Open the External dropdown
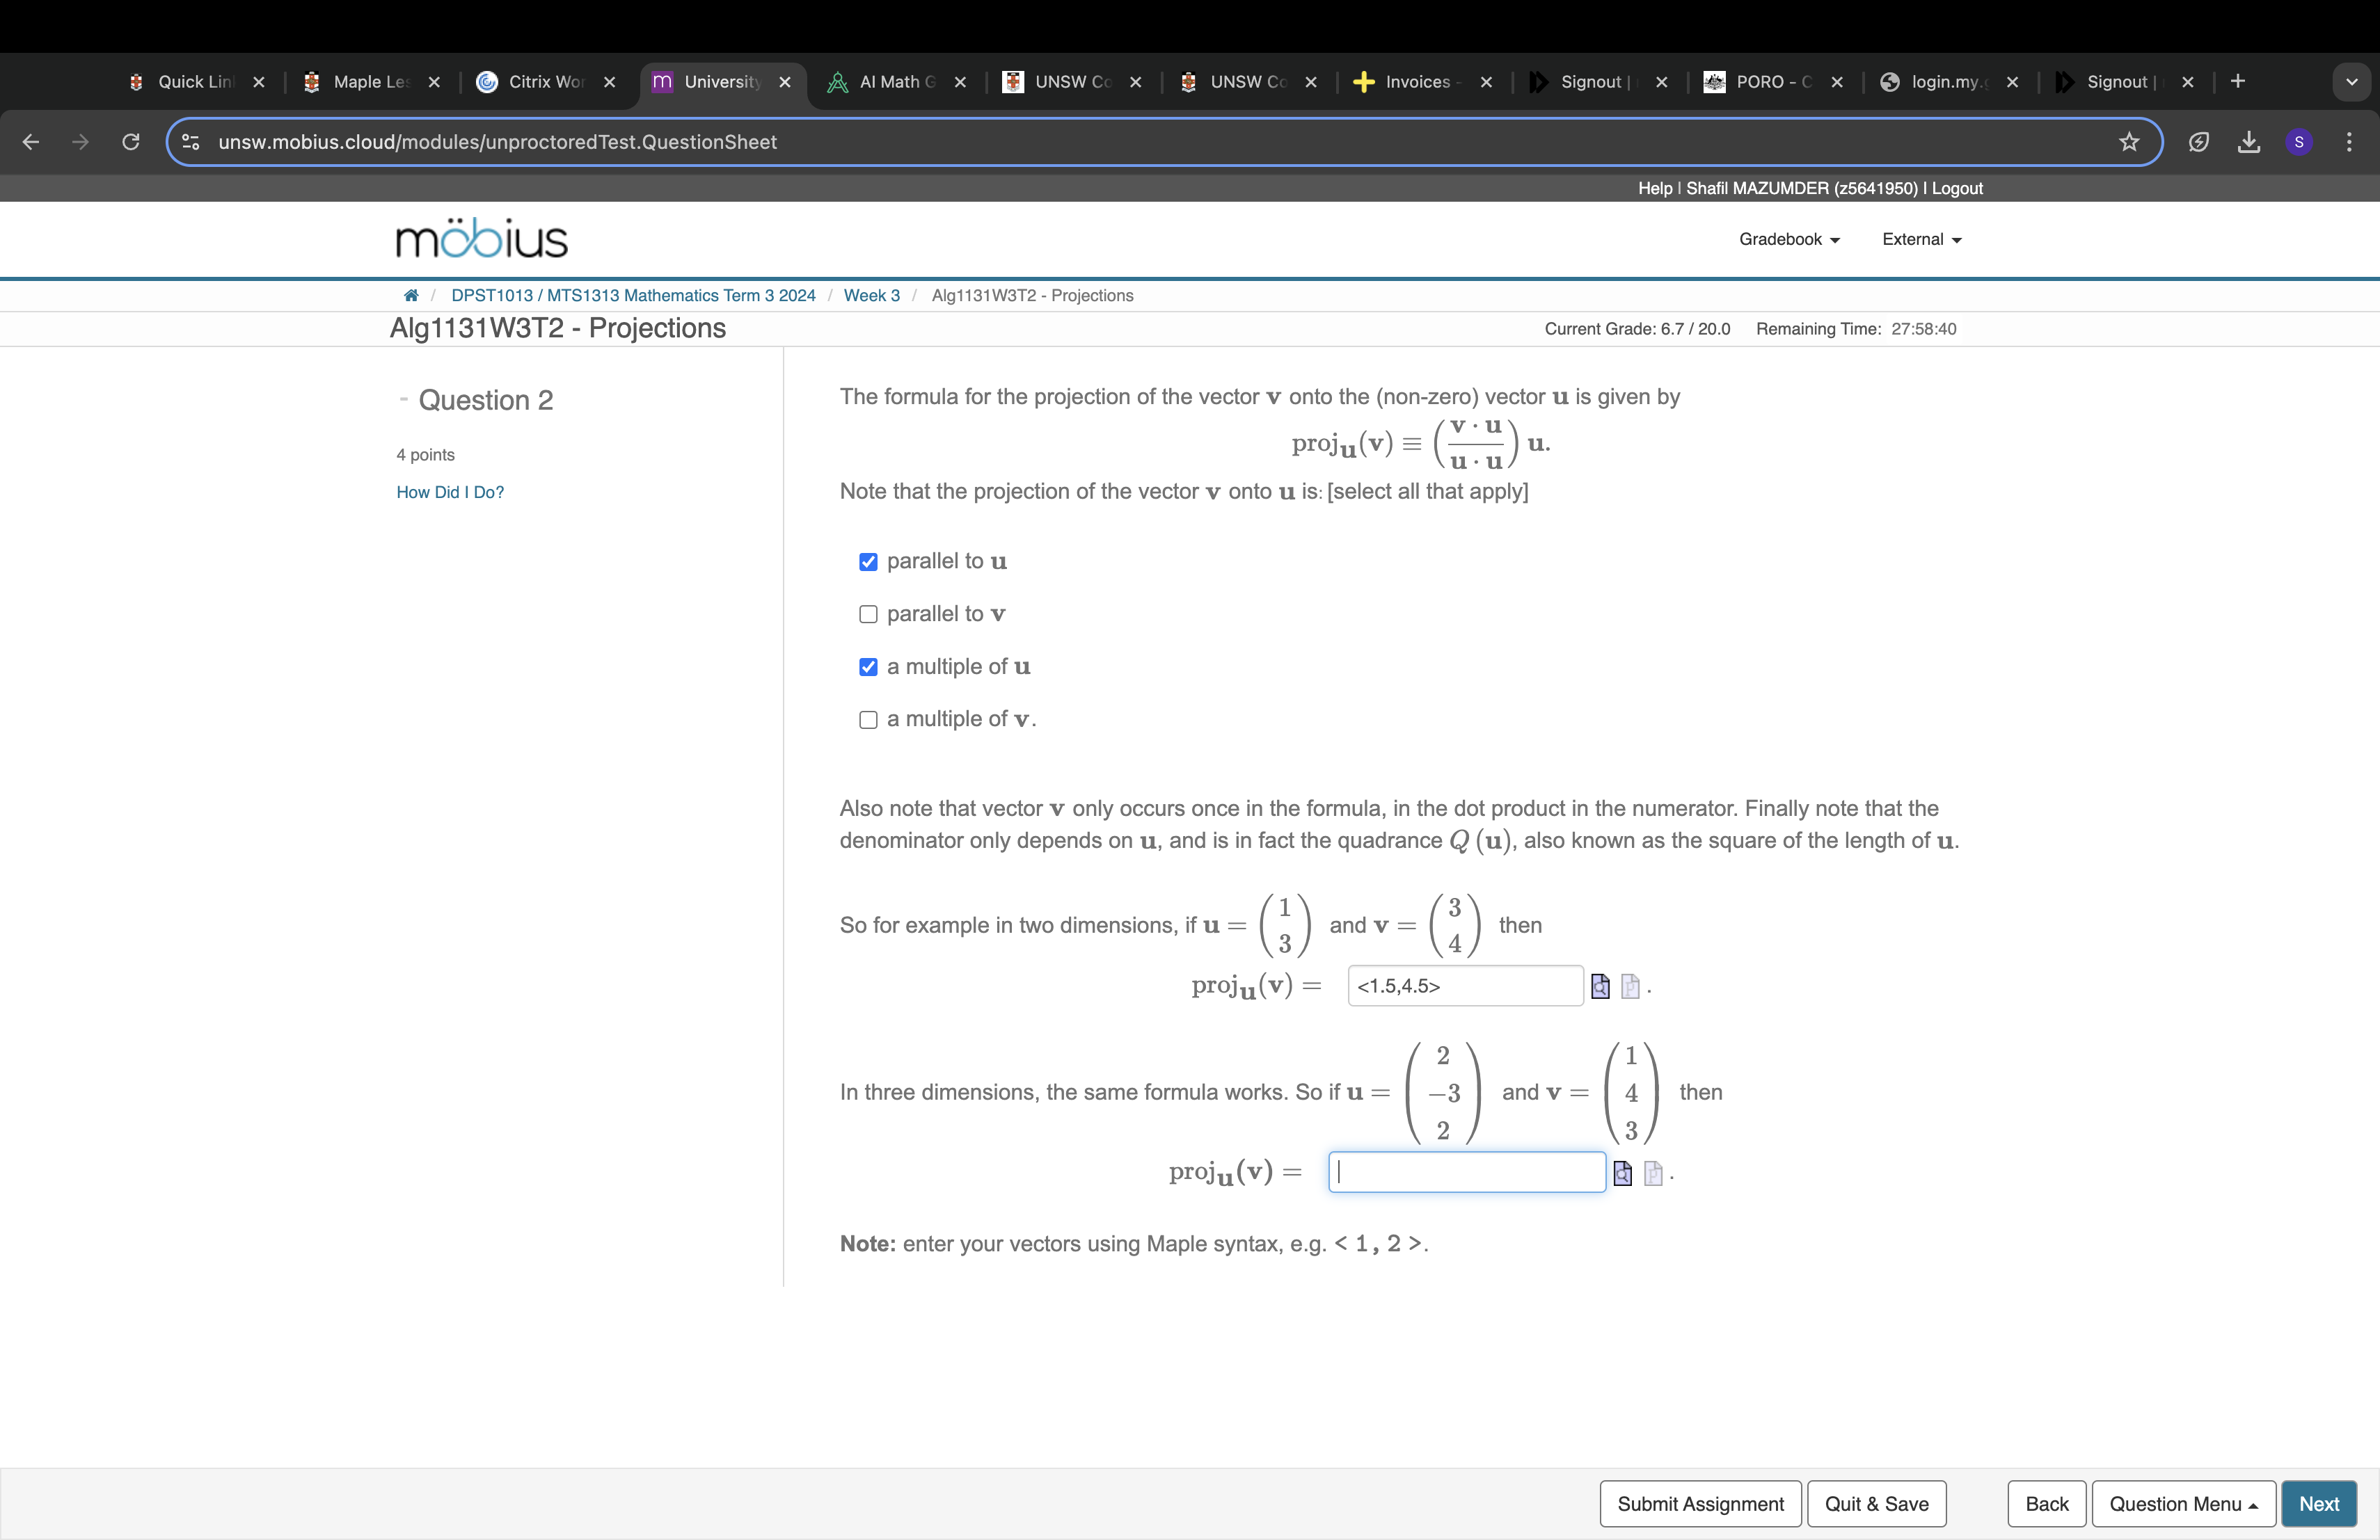Image resolution: width=2380 pixels, height=1540 pixels. point(1922,239)
